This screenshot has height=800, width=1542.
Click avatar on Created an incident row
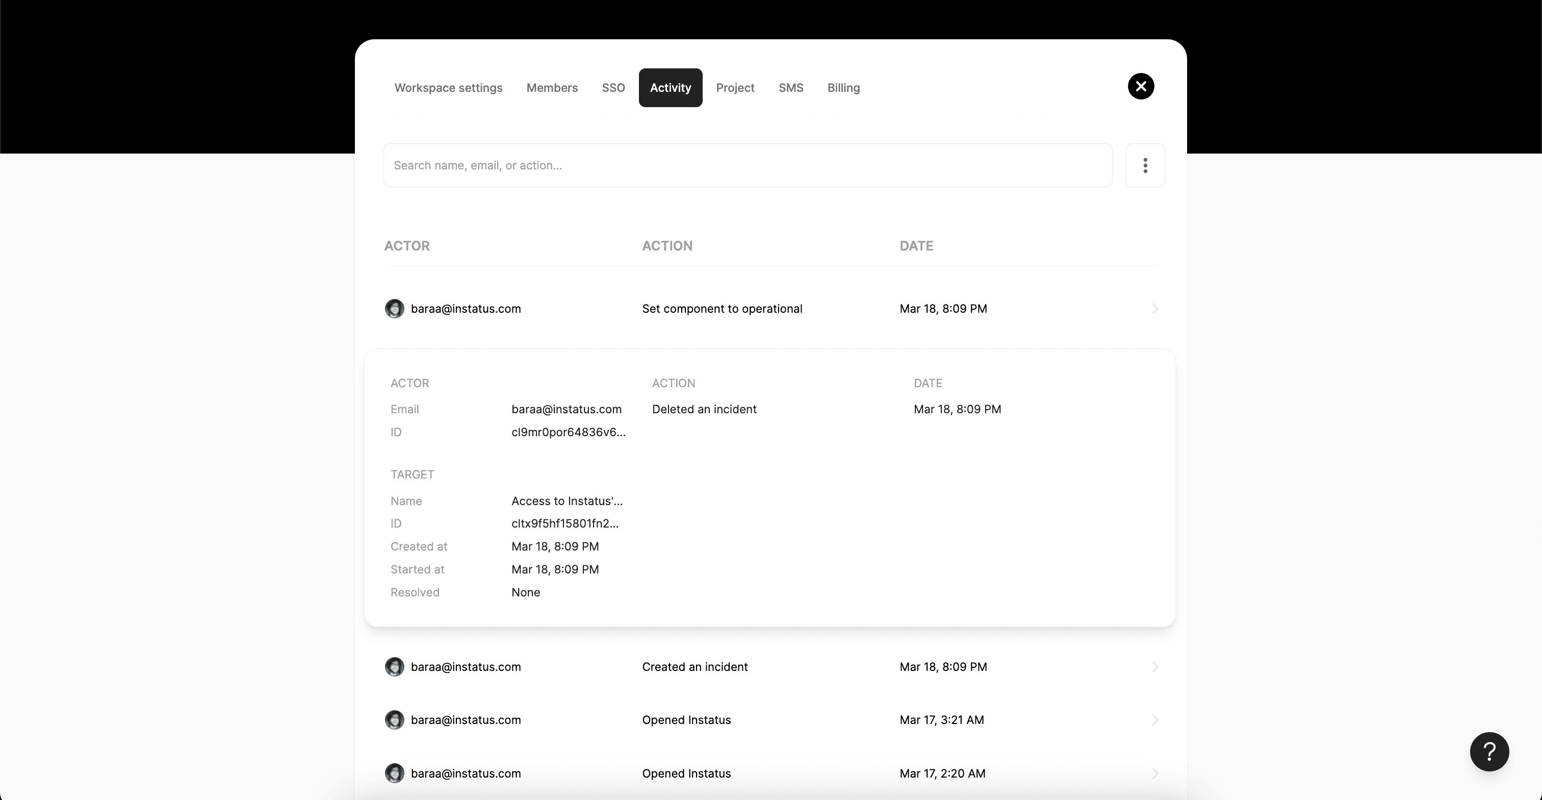tap(394, 666)
